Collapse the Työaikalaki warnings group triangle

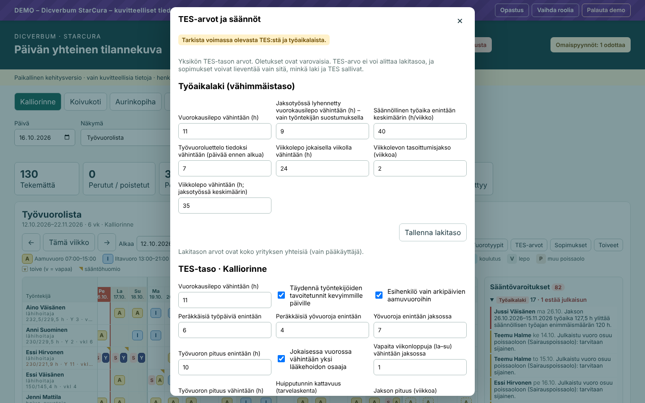[x=492, y=300]
